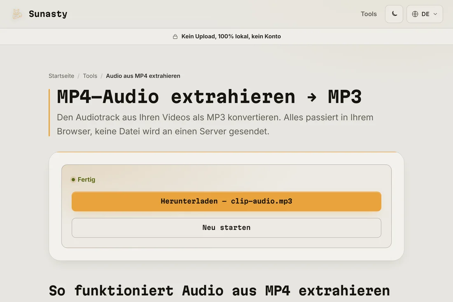
Task: Toggle dark mode with the moon icon
Action: 394,14
